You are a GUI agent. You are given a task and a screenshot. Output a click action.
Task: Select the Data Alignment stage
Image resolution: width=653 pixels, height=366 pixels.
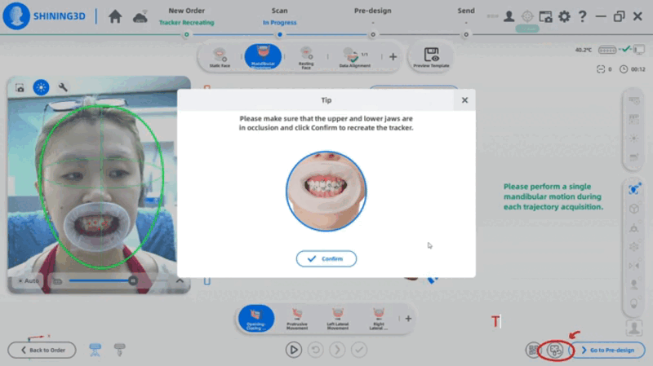(x=354, y=57)
